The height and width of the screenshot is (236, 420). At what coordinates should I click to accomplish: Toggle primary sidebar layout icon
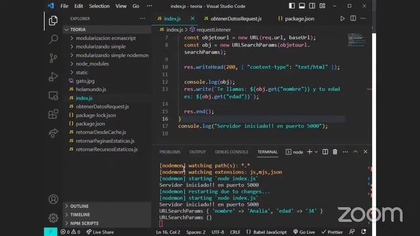[x=291, y=6]
